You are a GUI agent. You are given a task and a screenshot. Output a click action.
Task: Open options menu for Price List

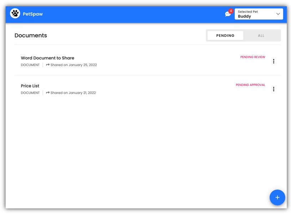pyautogui.click(x=274, y=89)
